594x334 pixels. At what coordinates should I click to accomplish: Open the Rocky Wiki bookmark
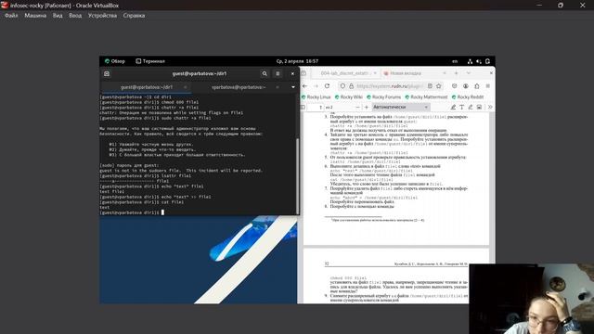pos(349,96)
